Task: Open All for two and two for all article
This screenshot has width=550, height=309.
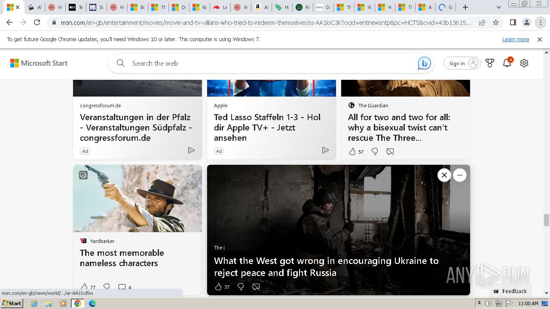Action: pyautogui.click(x=399, y=127)
